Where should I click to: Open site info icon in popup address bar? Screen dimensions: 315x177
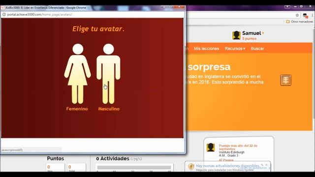pyautogui.click(x=4, y=14)
